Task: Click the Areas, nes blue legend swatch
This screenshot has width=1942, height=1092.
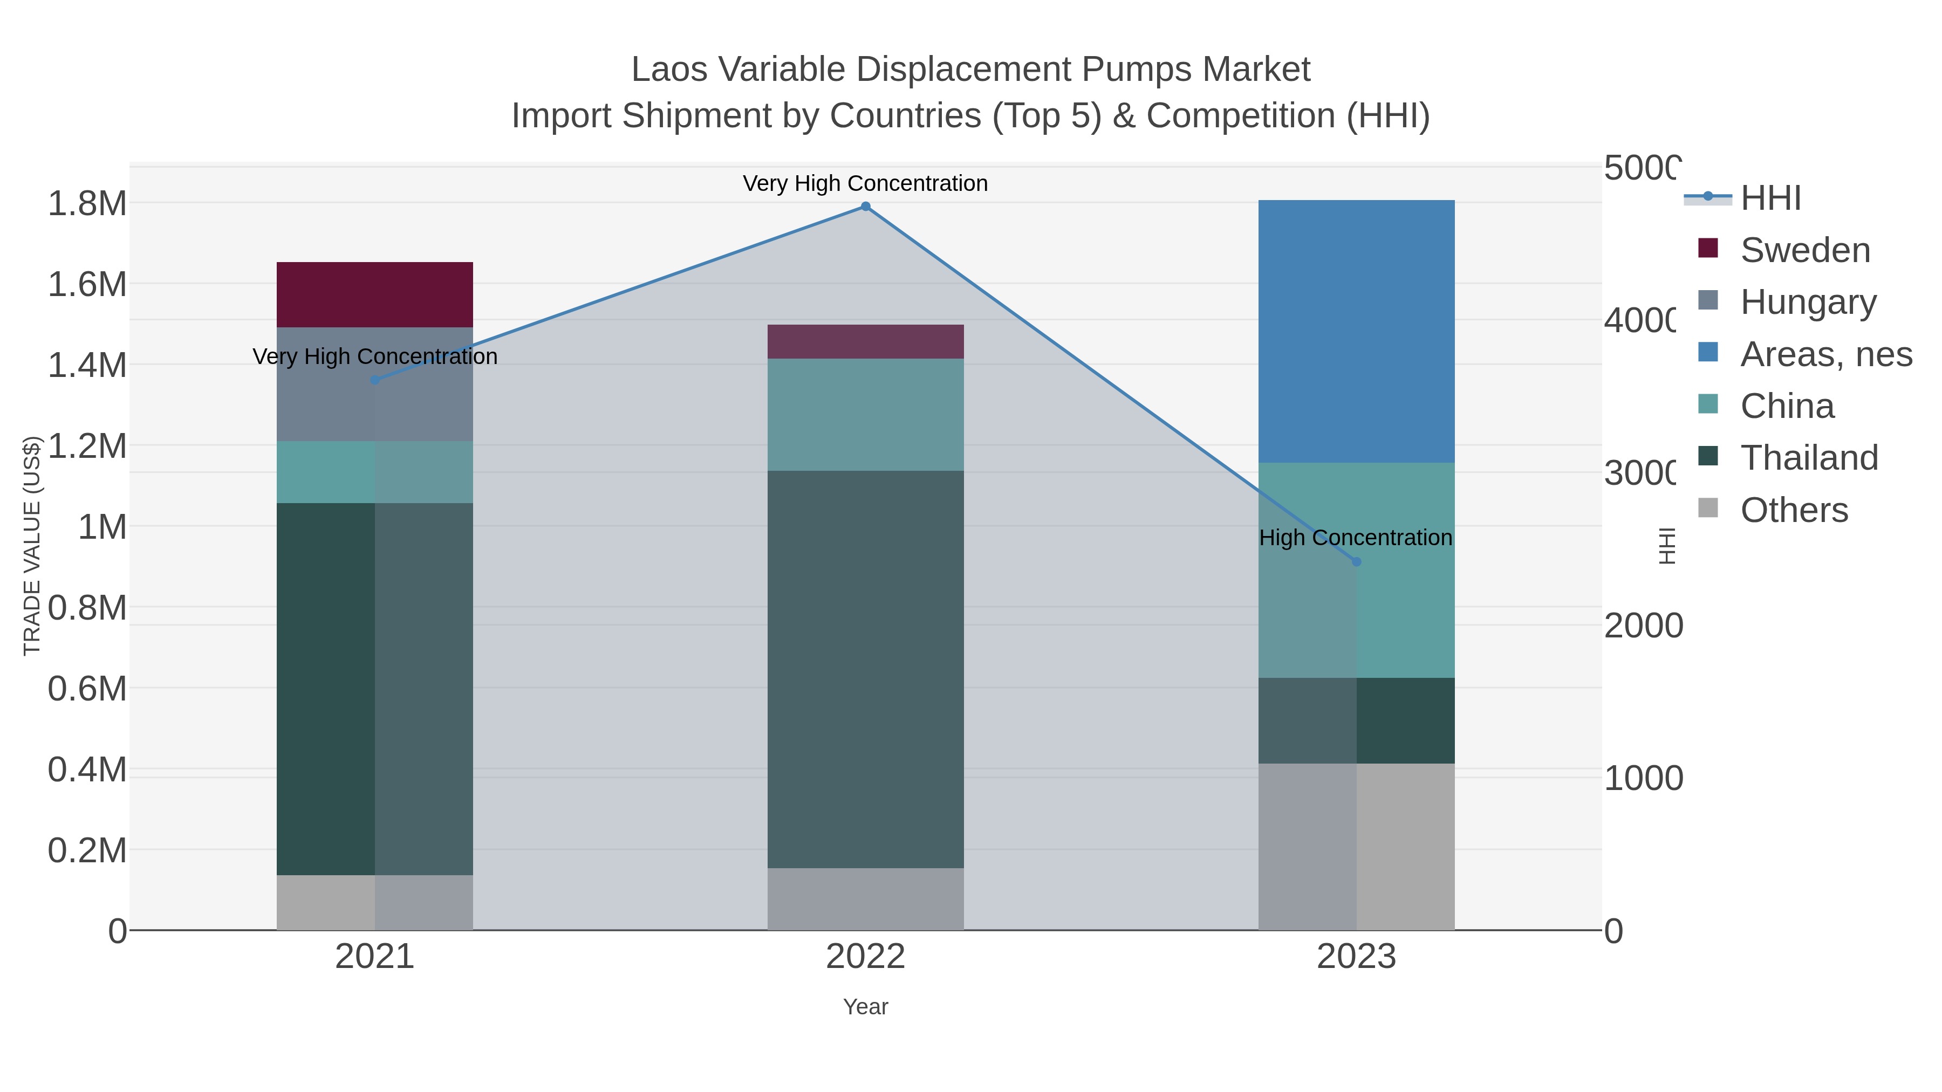Action: [x=1707, y=352]
